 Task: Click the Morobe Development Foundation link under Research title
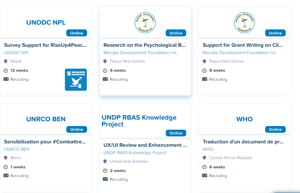coord(141,53)
